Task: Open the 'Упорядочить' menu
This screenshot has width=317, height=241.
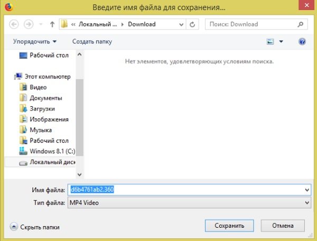Action: 34,41
